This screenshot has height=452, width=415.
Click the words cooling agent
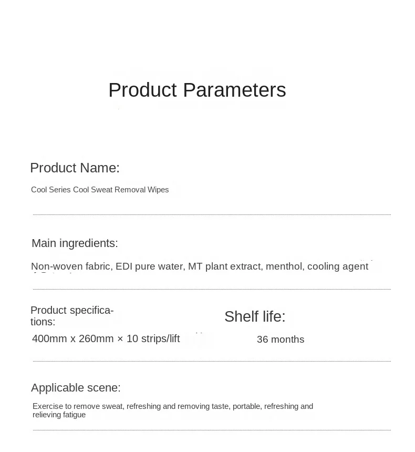(x=338, y=266)
